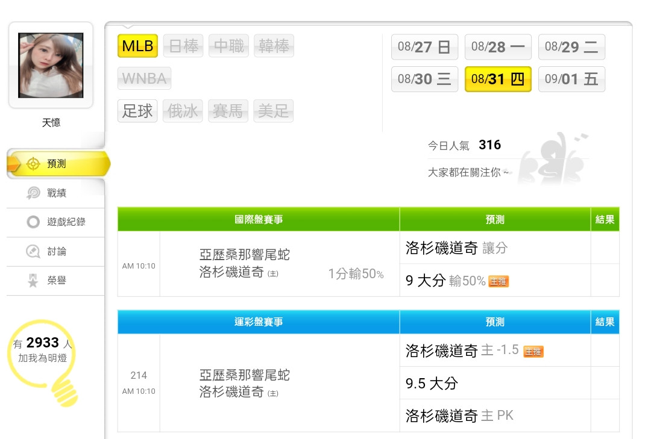Select the 08/30 三 date button
Viewport: 651px width, 439px height.
point(424,79)
